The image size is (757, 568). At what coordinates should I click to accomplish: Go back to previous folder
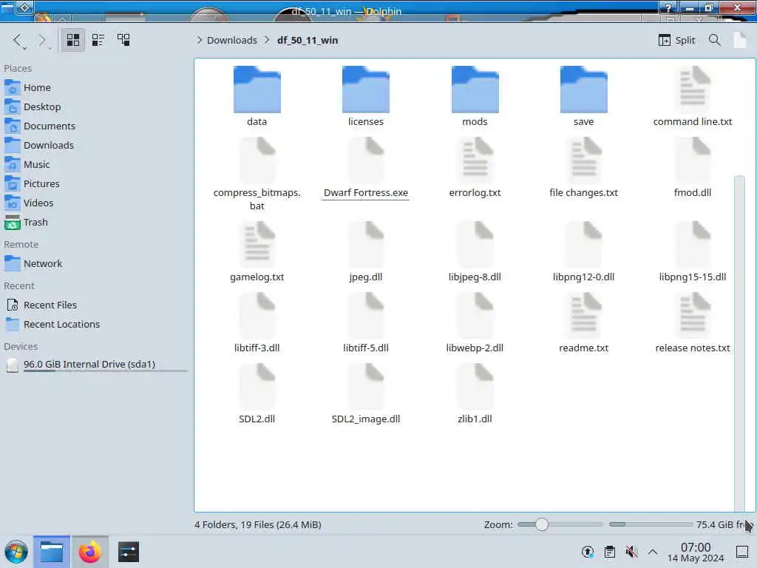click(18, 41)
